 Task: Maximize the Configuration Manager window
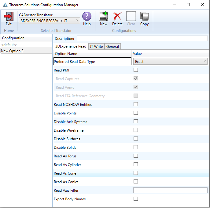pyautogui.click(x=188, y=5)
